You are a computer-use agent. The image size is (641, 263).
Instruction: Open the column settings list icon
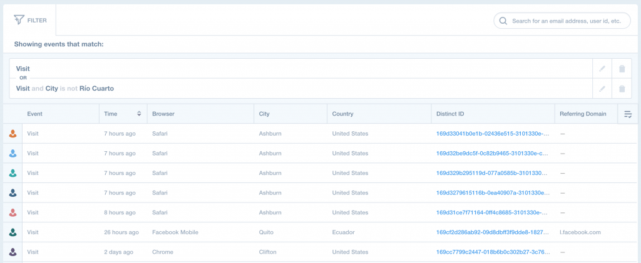click(628, 114)
